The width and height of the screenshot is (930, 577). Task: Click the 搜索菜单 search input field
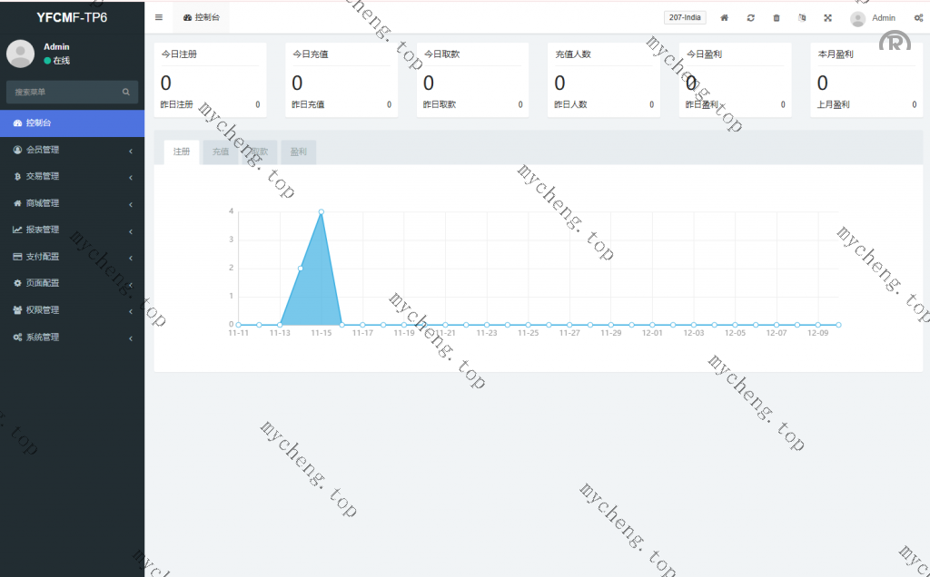pos(64,92)
